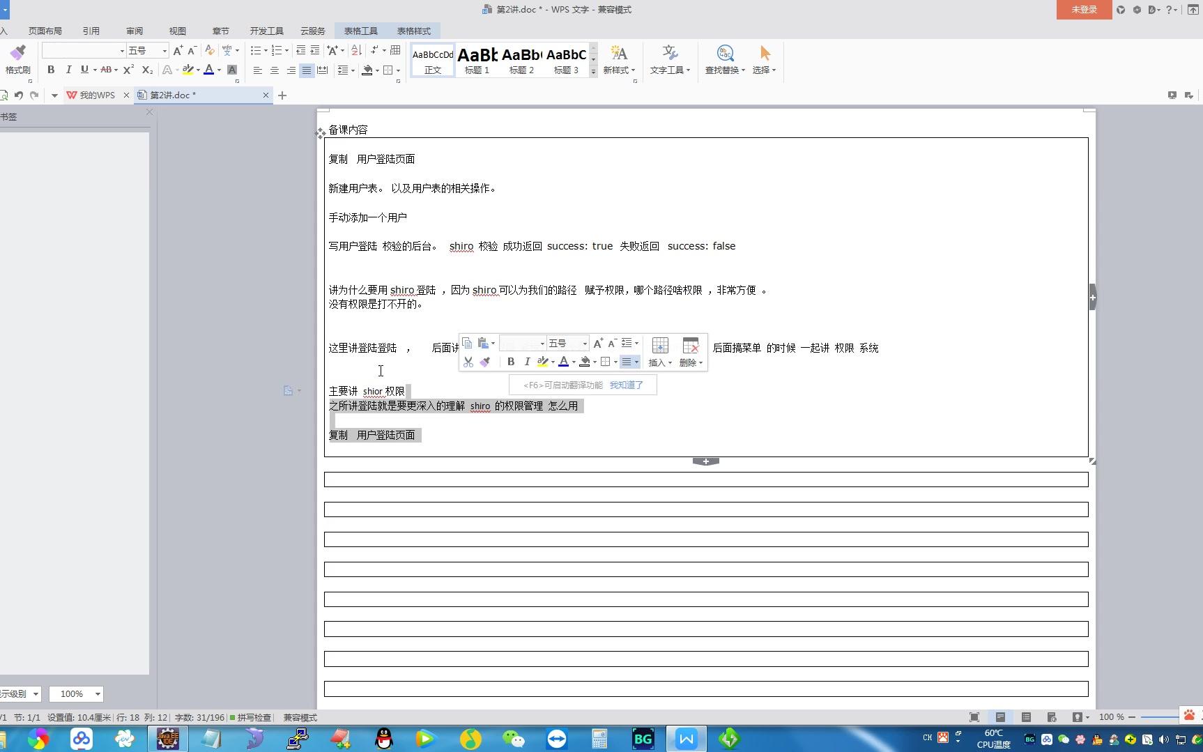Open the font size (五号) dropdown in the ribbon

(164, 51)
